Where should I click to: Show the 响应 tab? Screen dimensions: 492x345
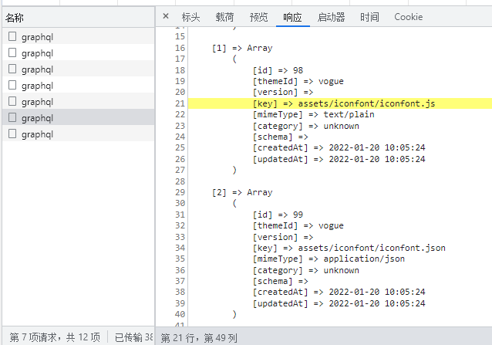tap(292, 17)
